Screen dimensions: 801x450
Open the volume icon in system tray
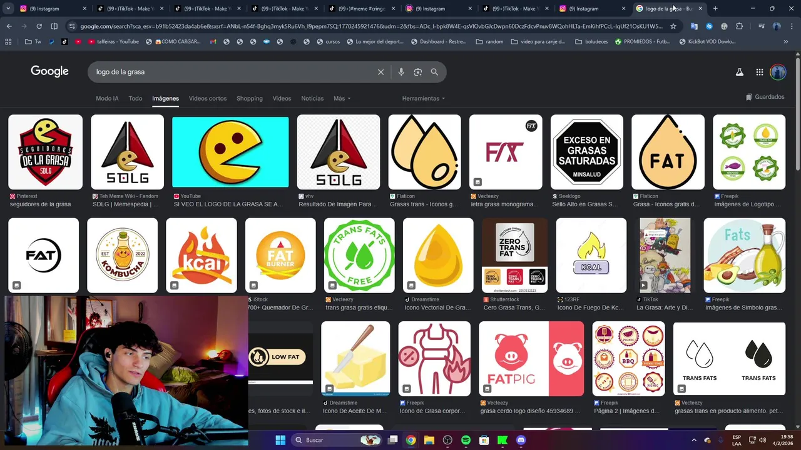coord(762,440)
